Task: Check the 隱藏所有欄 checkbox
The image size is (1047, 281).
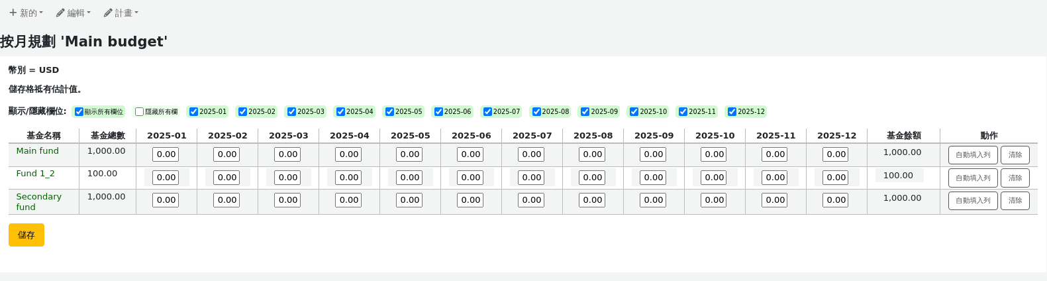Action: click(139, 112)
